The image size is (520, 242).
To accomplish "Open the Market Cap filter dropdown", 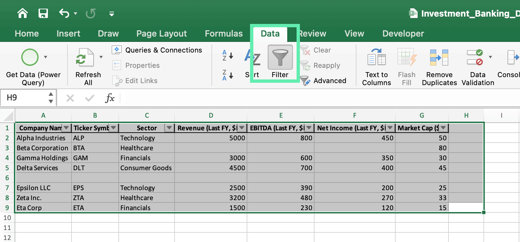I will 443,128.
